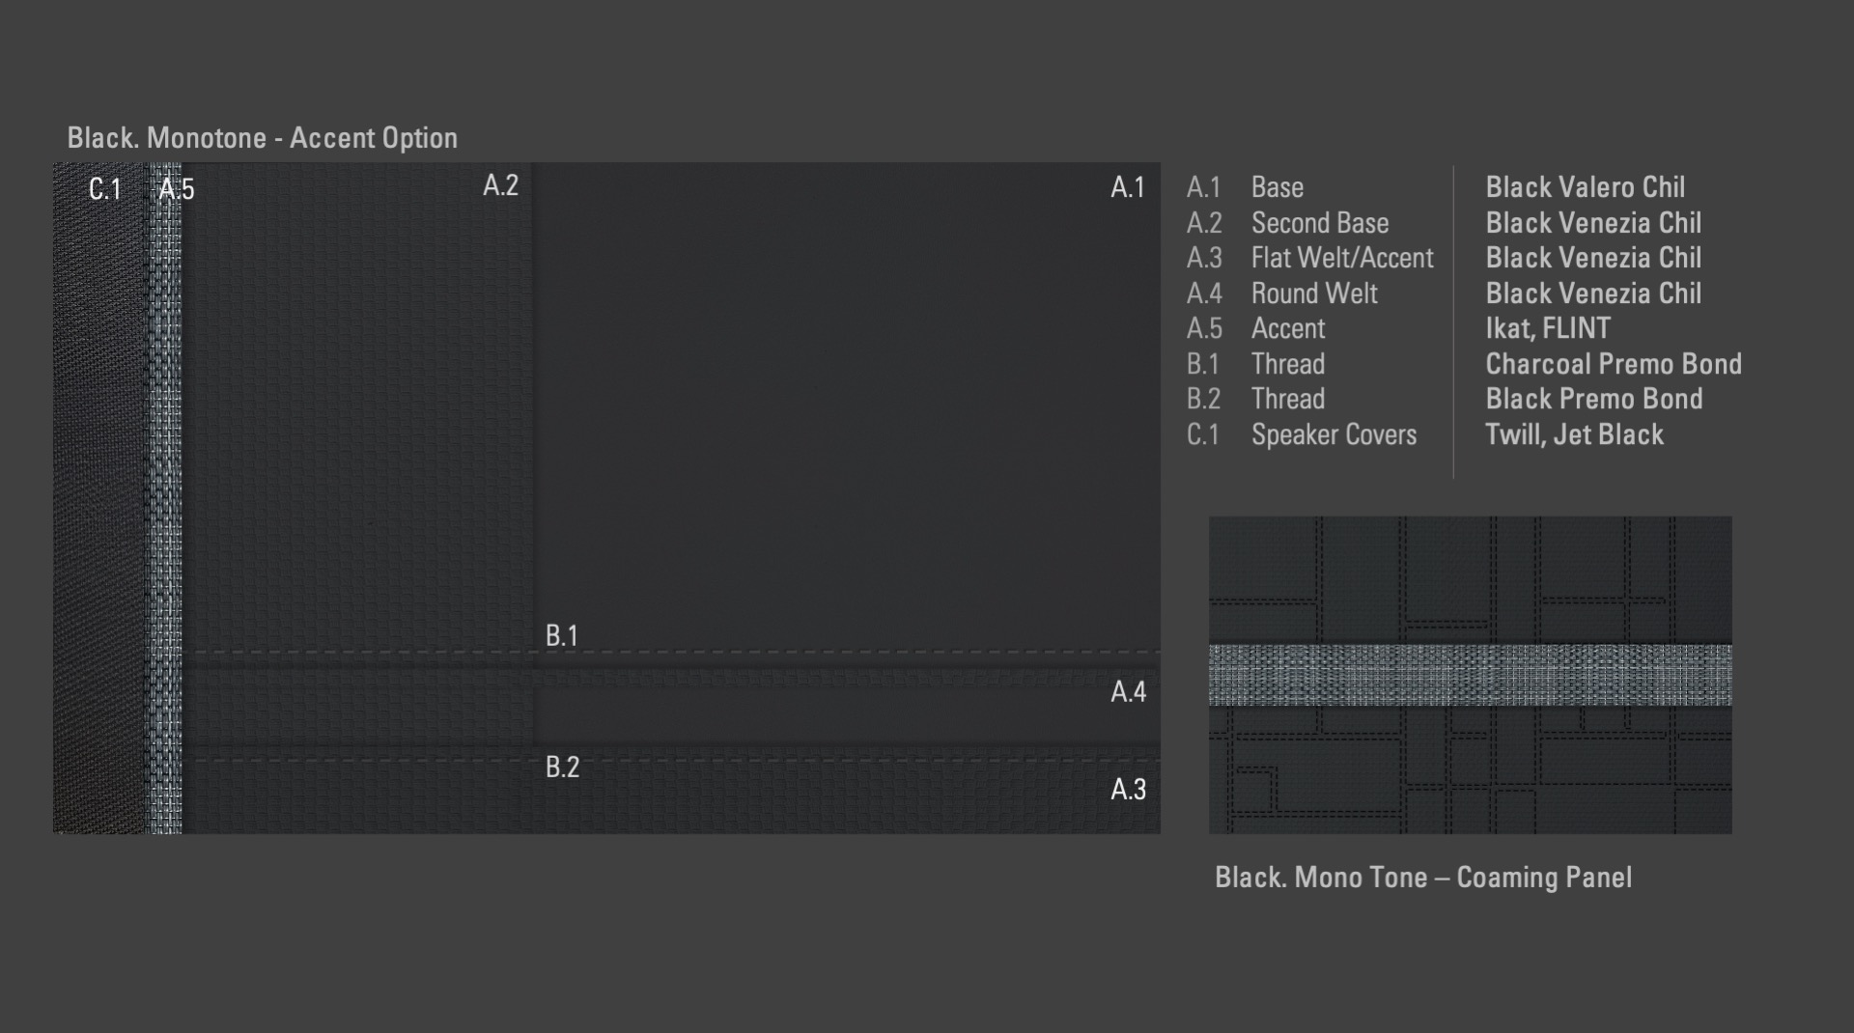Select the A.5 accent strip label on swatch
The image size is (1854, 1033).
point(177,189)
